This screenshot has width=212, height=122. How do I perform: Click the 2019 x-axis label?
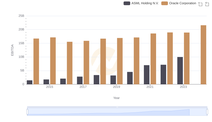[116, 87]
